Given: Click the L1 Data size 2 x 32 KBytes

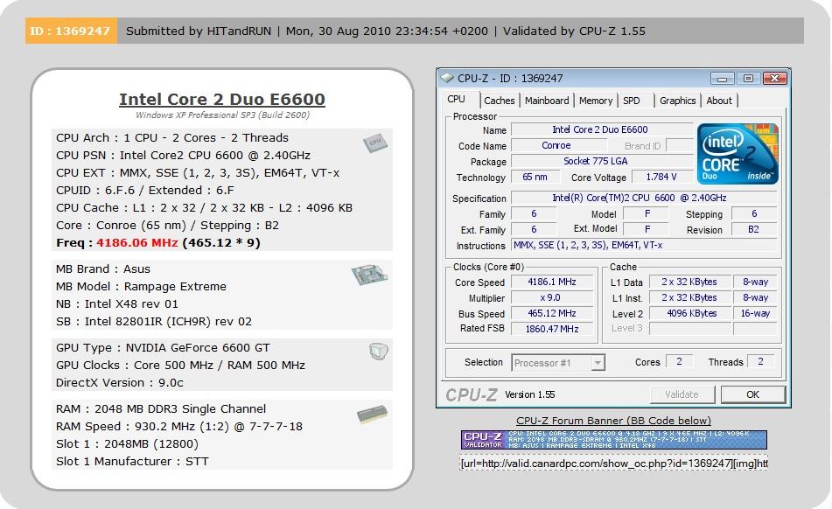Looking at the screenshot, I should point(689,282).
